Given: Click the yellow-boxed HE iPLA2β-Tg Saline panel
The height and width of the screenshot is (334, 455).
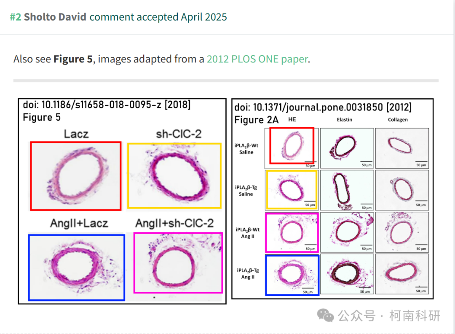Looking at the screenshot, I should pos(292,190).
